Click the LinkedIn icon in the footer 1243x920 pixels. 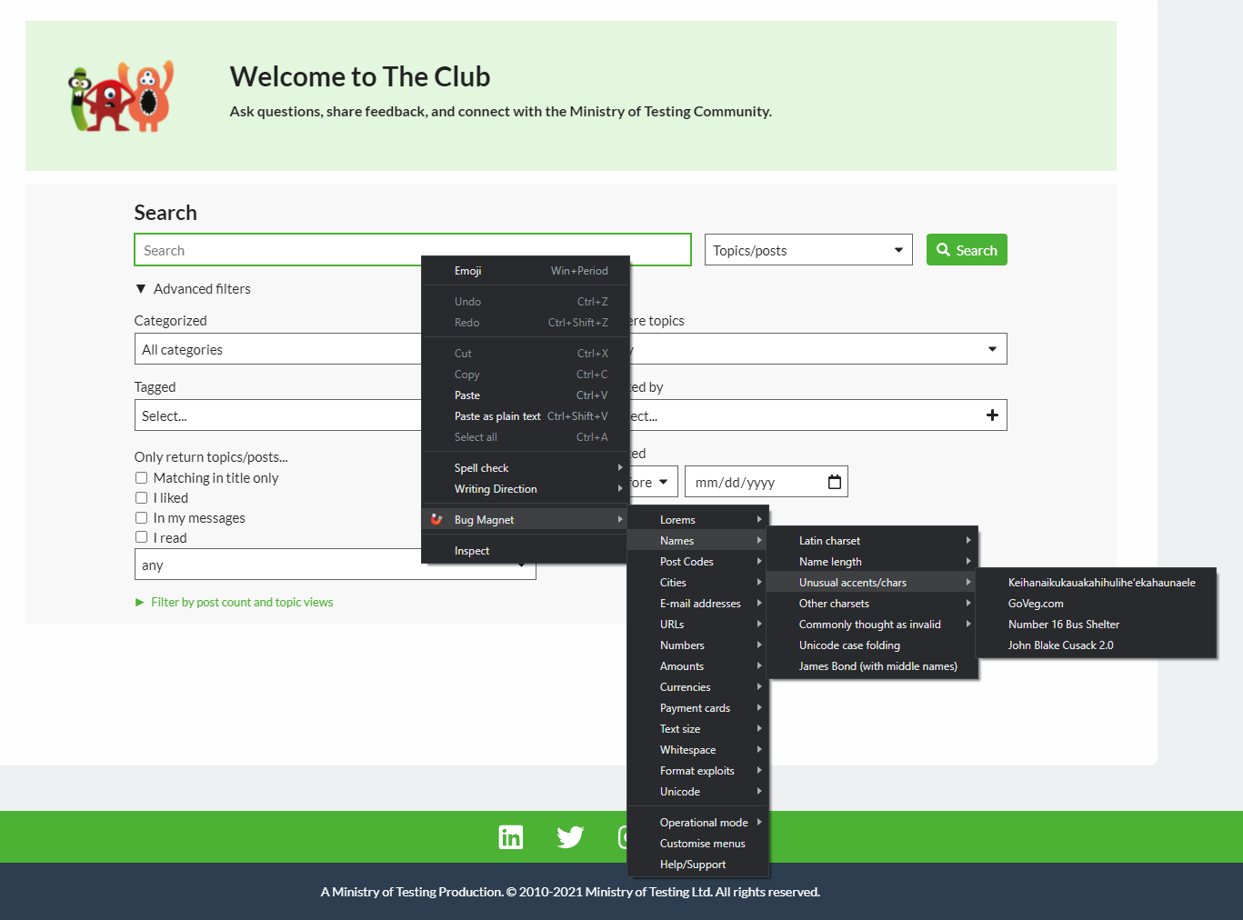point(511,837)
